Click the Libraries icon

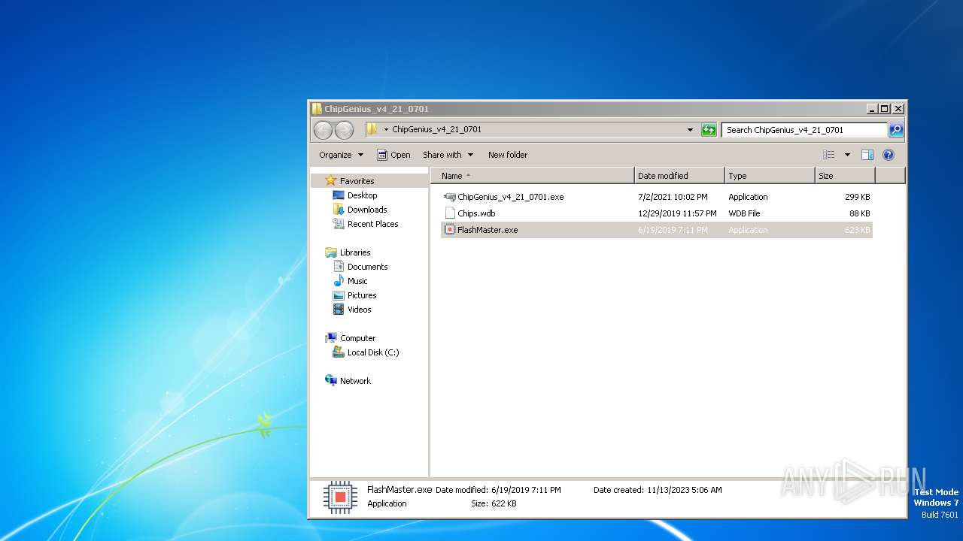[x=330, y=252]
